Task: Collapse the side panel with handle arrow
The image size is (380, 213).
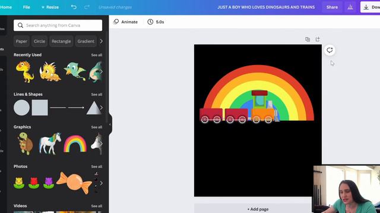Action: pyautogui.click(x=110, y=124)
